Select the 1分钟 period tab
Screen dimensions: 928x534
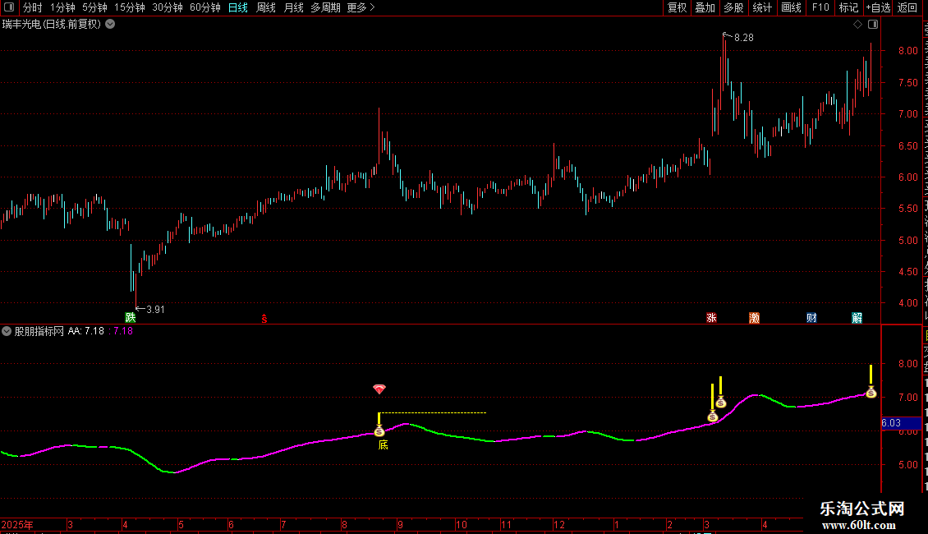[x=62, y=7]
